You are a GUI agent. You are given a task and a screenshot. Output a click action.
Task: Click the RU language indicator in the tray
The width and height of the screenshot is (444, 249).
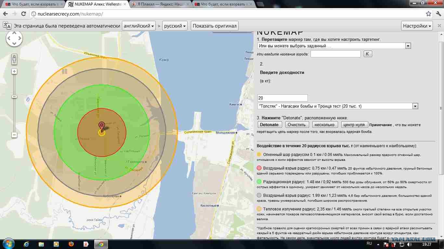coord(369,243)
